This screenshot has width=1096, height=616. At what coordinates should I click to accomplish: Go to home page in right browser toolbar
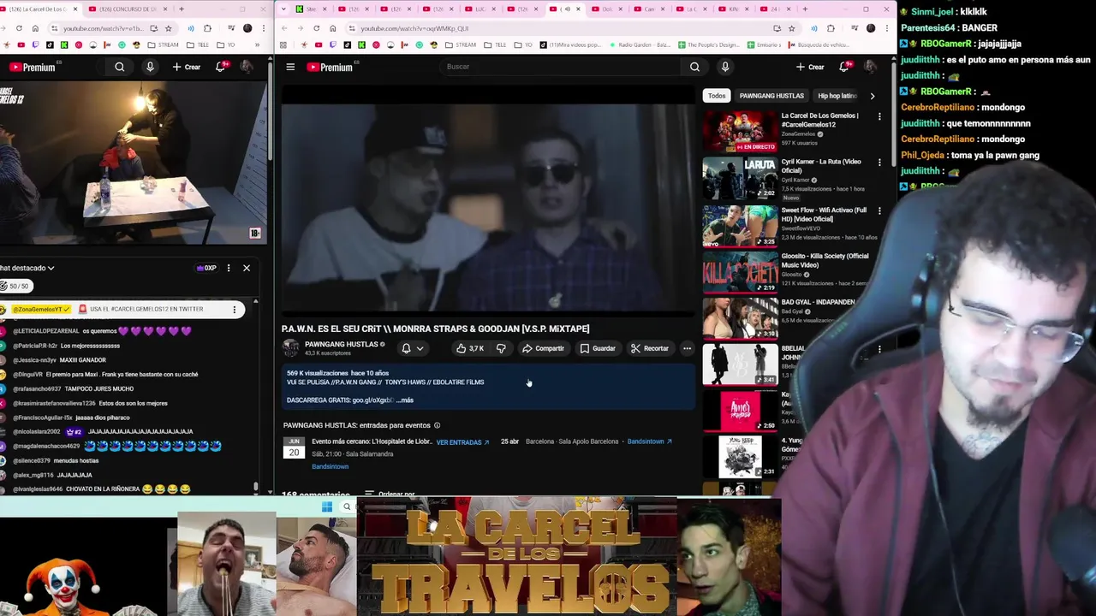[333, 28]
